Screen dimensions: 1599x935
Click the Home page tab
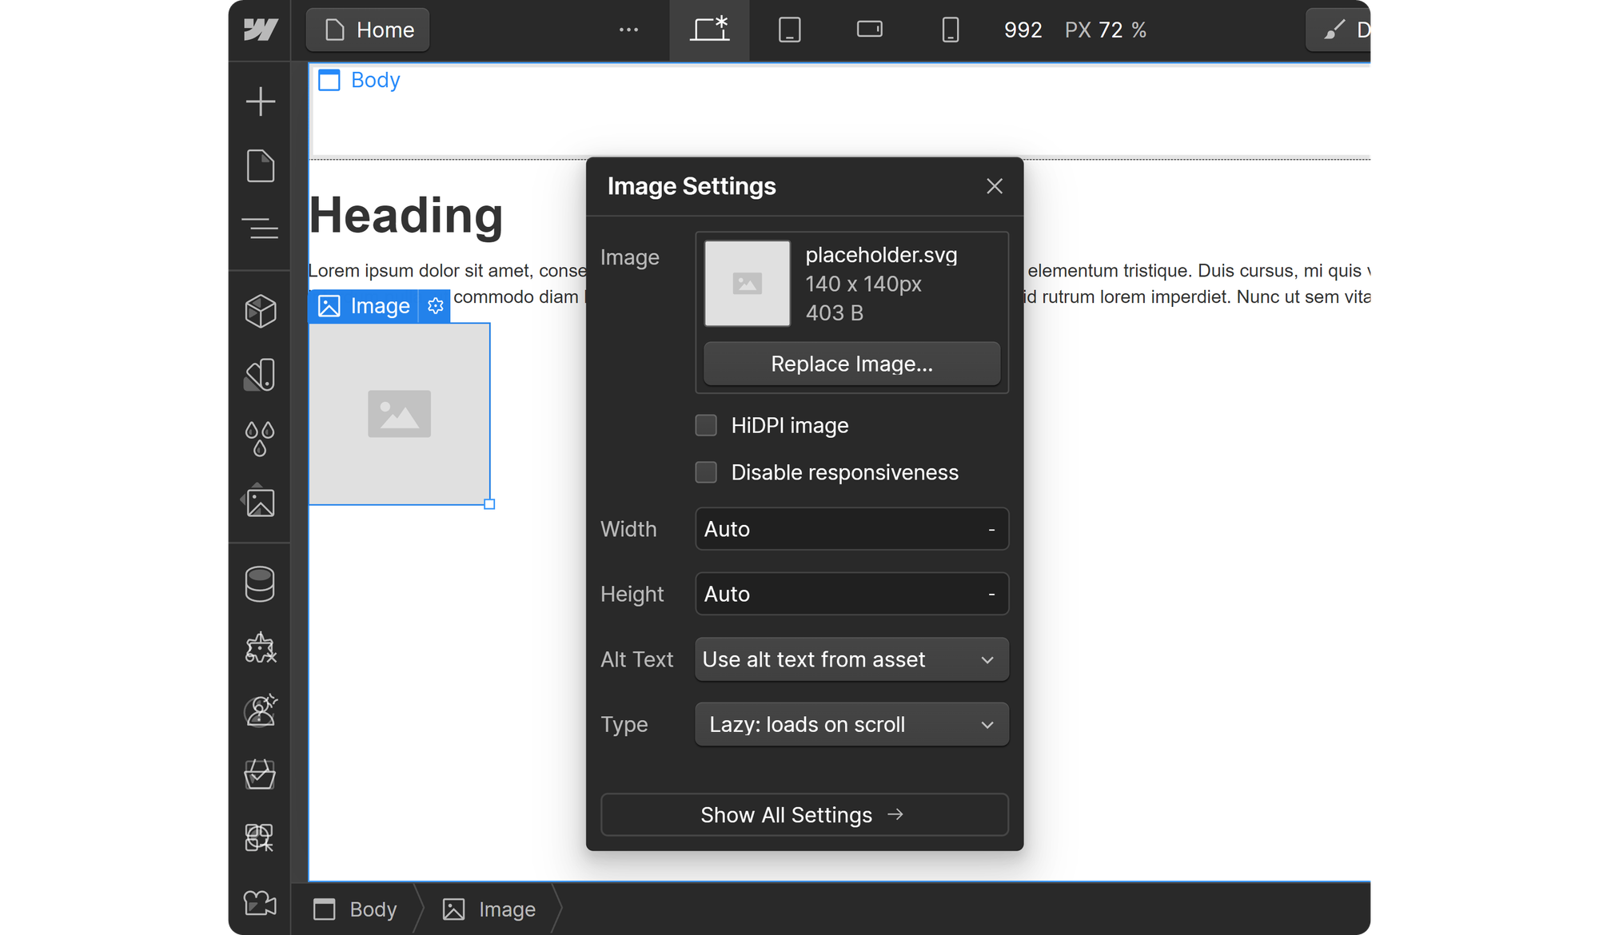367,30
